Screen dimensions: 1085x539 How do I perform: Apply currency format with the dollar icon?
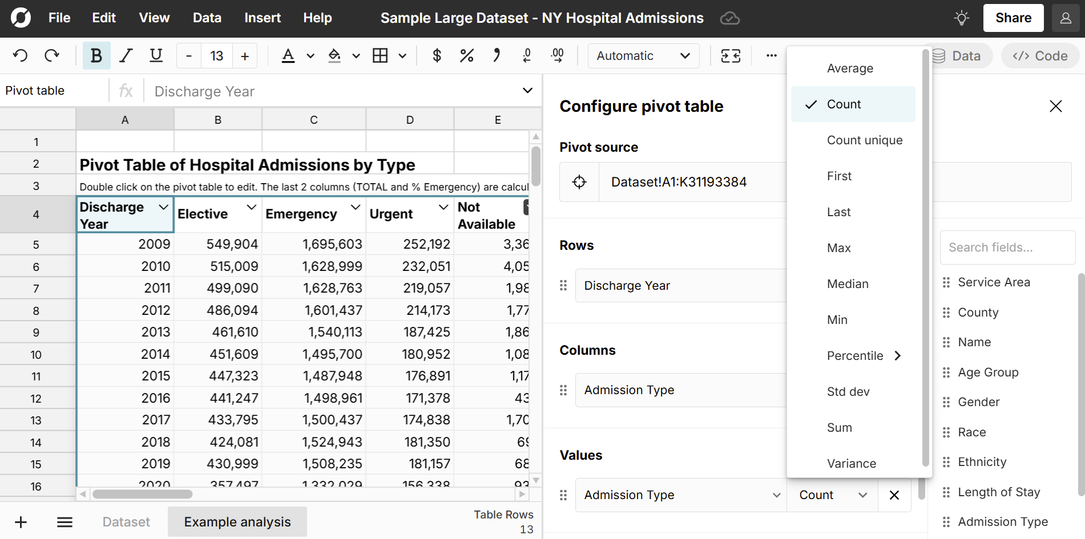point(437,55)
